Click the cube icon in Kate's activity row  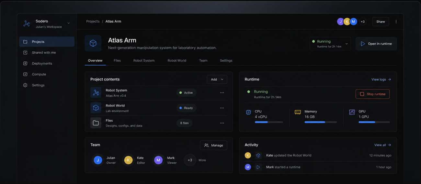coord(258,156)
